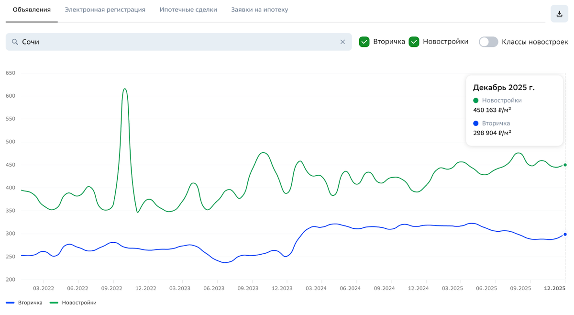
Task: Uncheck the Вторичка checkbox
Action: (364, 42)
